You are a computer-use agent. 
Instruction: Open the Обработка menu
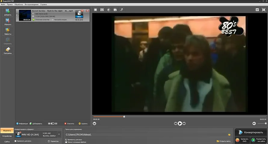point(19,5)
